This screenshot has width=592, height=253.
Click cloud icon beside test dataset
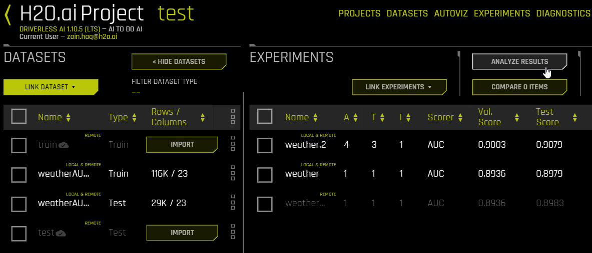click(61, 234)
